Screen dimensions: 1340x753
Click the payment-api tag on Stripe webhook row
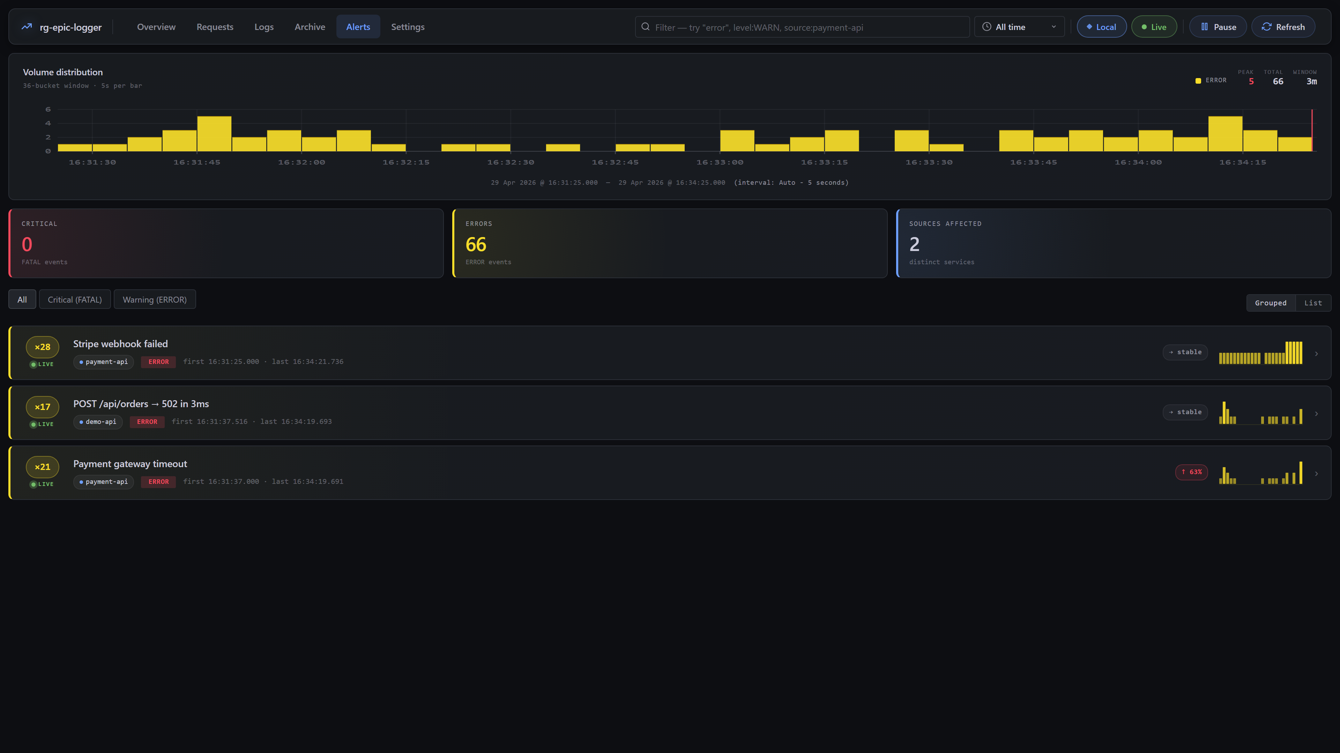click(104, 362)
